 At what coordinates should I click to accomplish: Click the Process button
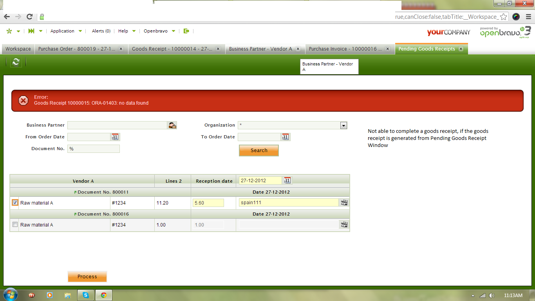87,277
